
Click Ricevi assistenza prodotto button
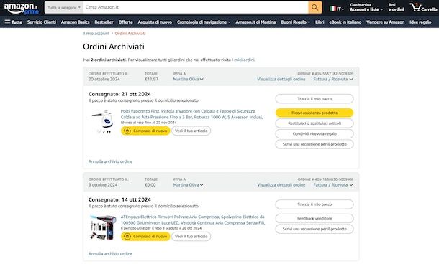[314, 113]
